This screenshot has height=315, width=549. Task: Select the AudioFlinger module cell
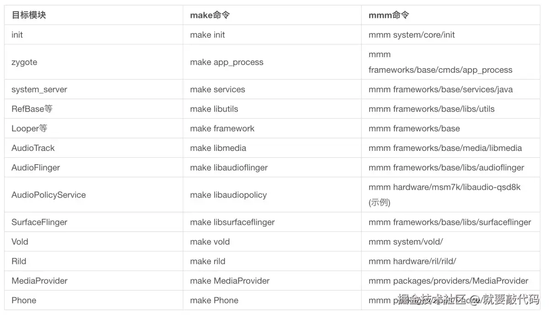point(36,168)
